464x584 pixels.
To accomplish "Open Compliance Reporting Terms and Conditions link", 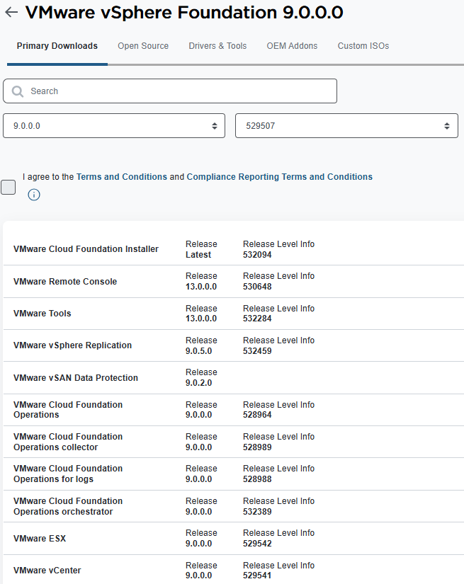I will pos(279,177).
